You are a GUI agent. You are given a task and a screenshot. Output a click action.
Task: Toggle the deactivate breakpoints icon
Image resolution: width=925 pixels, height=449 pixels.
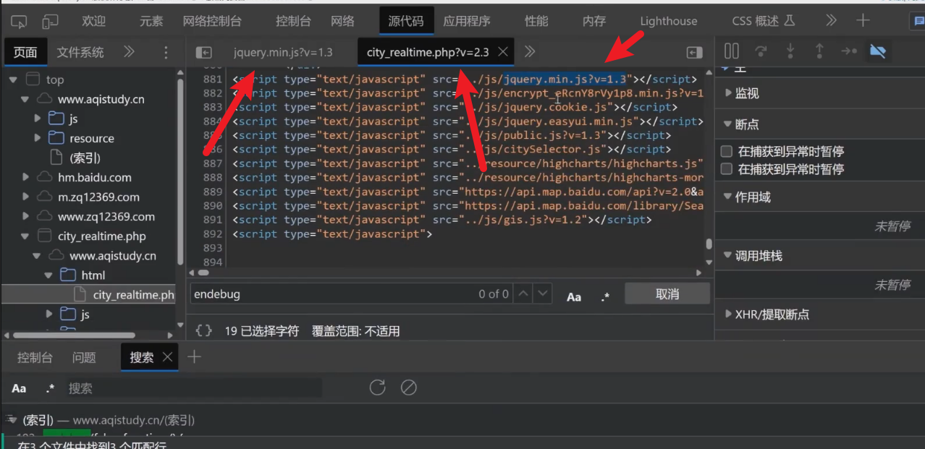(x=878, y=51)
